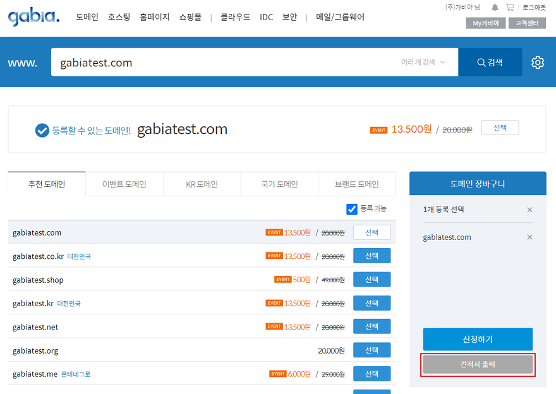The width and height of the screenshot is (556, 394).
Task: Click the gabiatest.org domain name
Action: click(35, 351)
